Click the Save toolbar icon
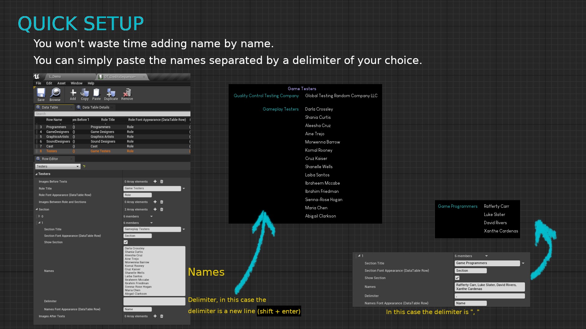 click(x=41, y=93)
